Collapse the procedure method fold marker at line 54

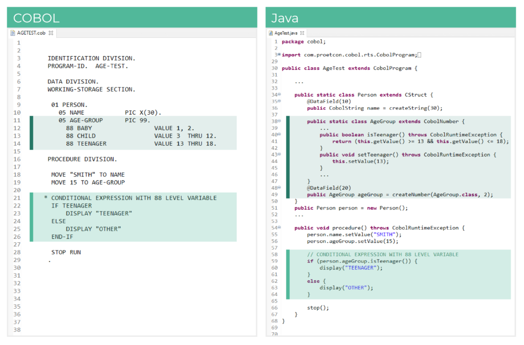279,227
